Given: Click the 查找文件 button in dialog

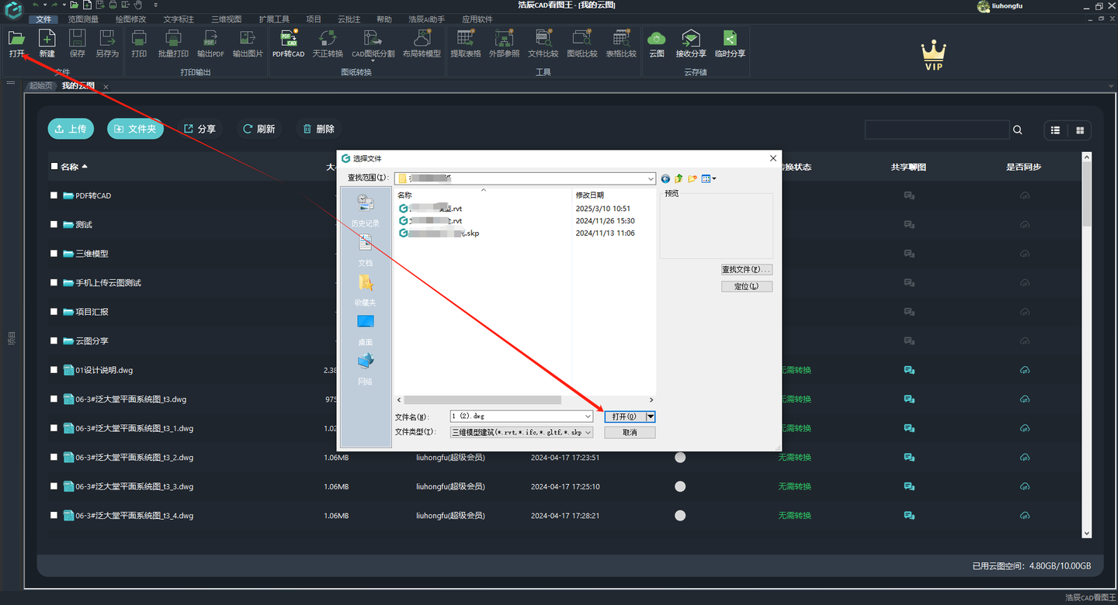Looking at the screenshot, I should (x=746, y=269).
